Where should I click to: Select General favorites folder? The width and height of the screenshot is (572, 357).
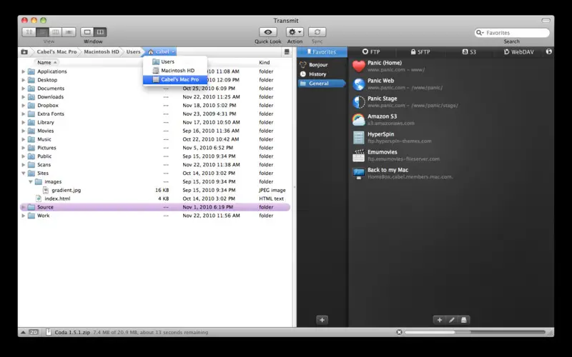point(321,84)
